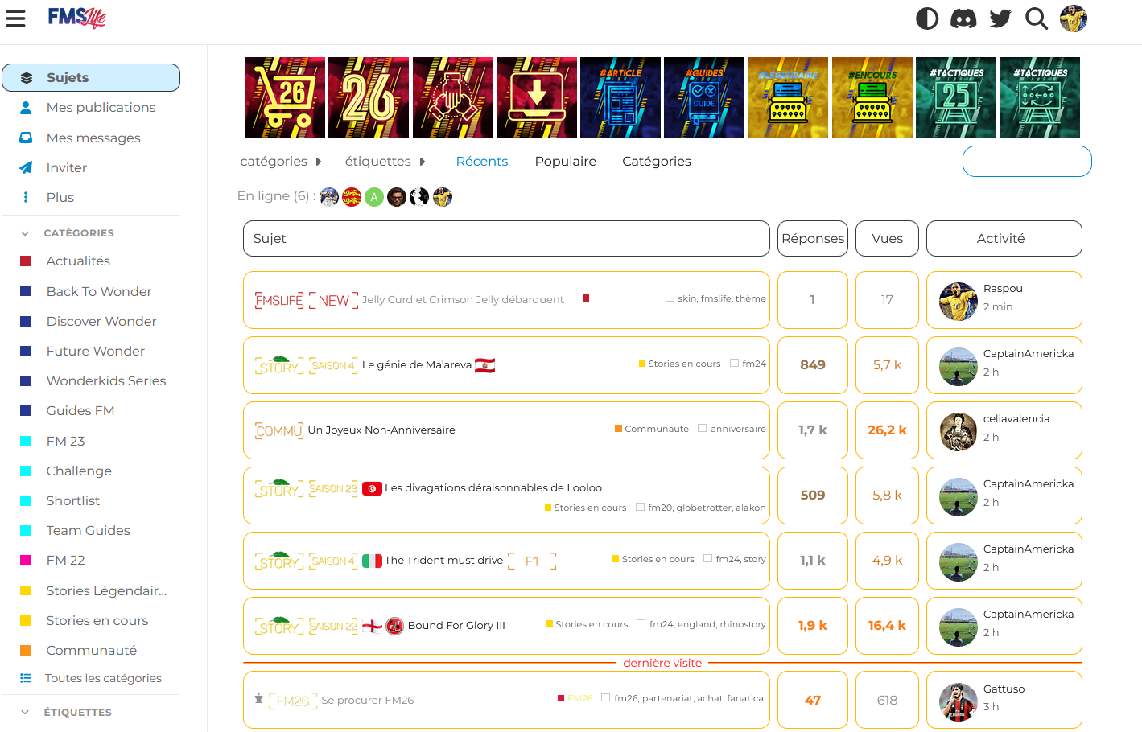
Task: Open the user profile avatar menu
Action: pyautogui.click(x=1073, y=19)
